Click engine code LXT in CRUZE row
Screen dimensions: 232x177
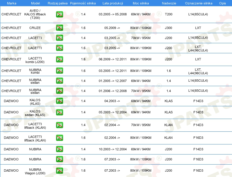198,28
